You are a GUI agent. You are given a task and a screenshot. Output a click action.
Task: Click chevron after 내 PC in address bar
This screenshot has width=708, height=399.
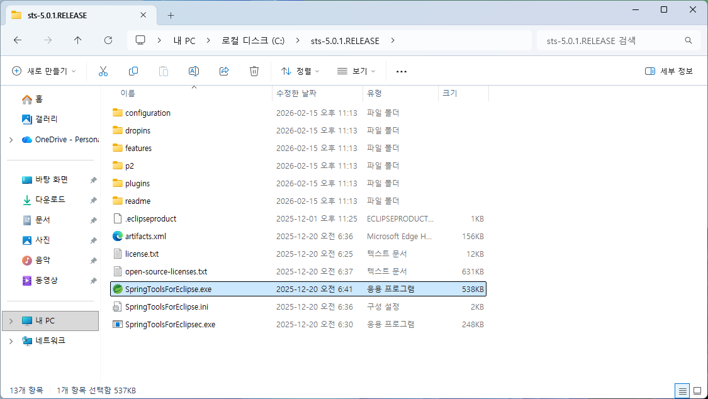[x=208, y=40]
